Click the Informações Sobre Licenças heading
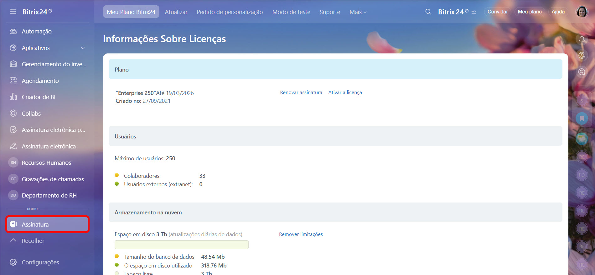595x275 pixels. (x=164, y=39)
